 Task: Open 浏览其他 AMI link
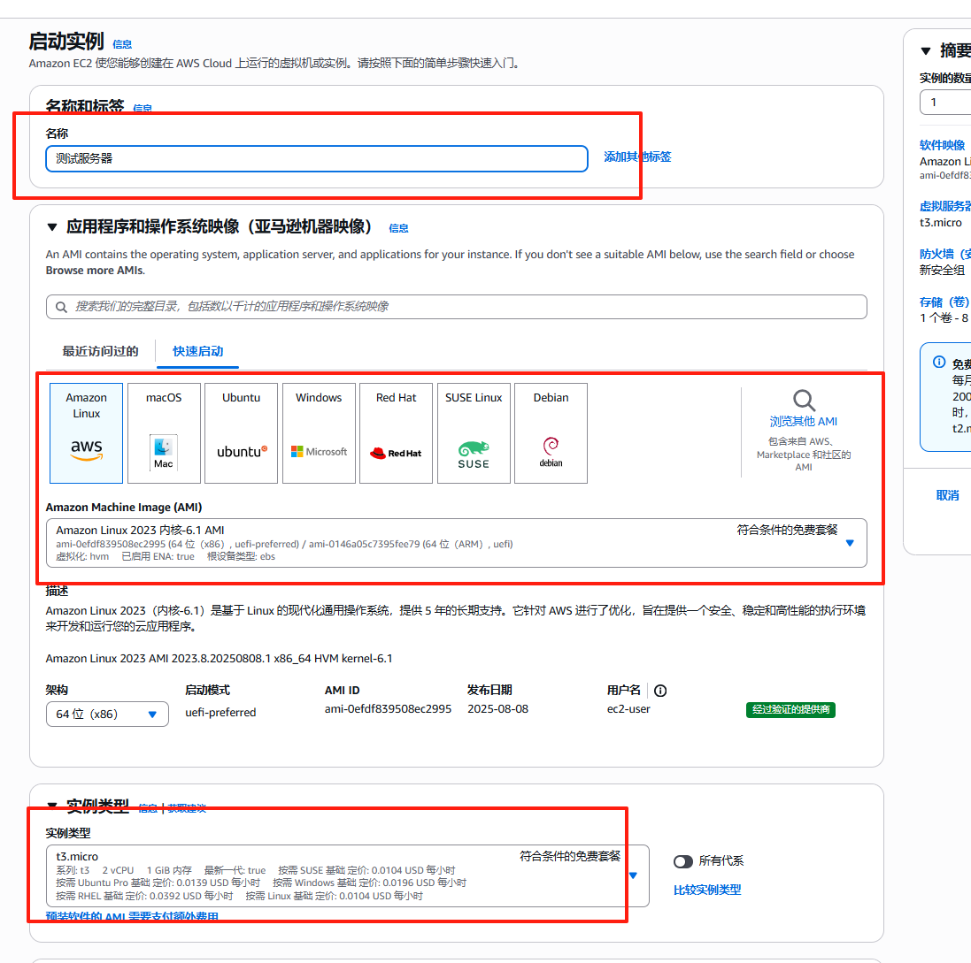pyautogui.click(x=803, y=421)
